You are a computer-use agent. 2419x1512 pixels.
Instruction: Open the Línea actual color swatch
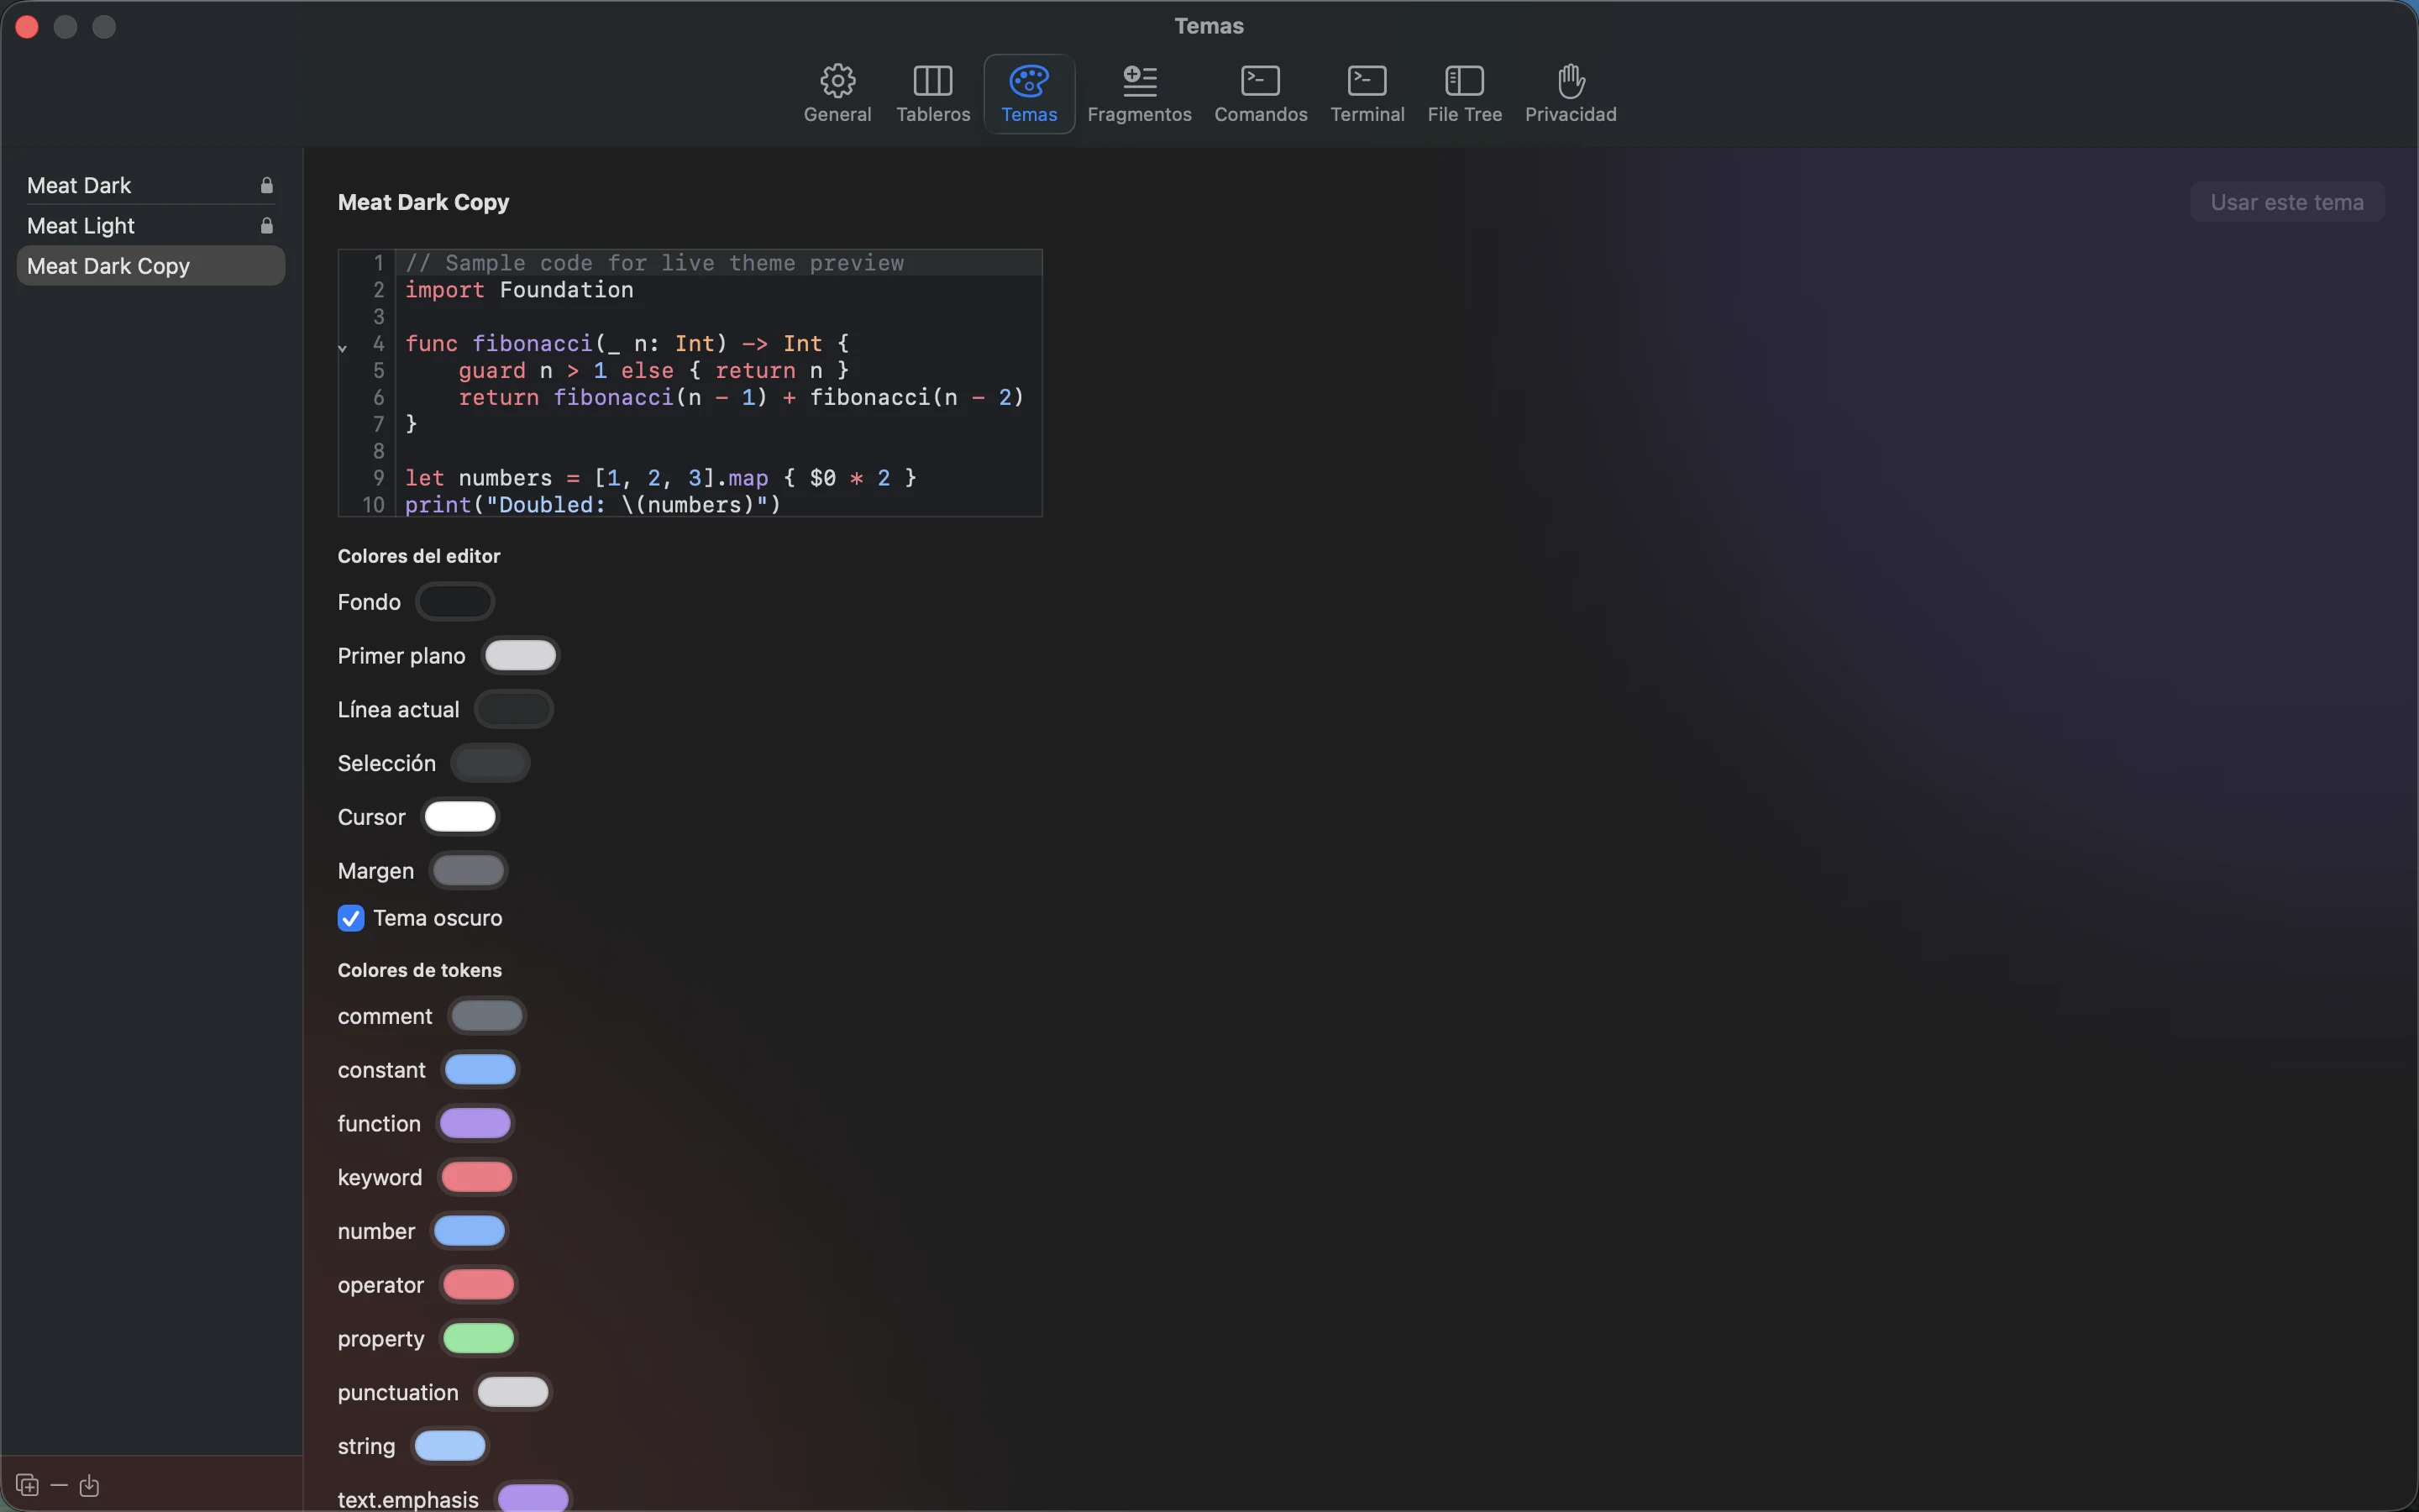(514, 710)
